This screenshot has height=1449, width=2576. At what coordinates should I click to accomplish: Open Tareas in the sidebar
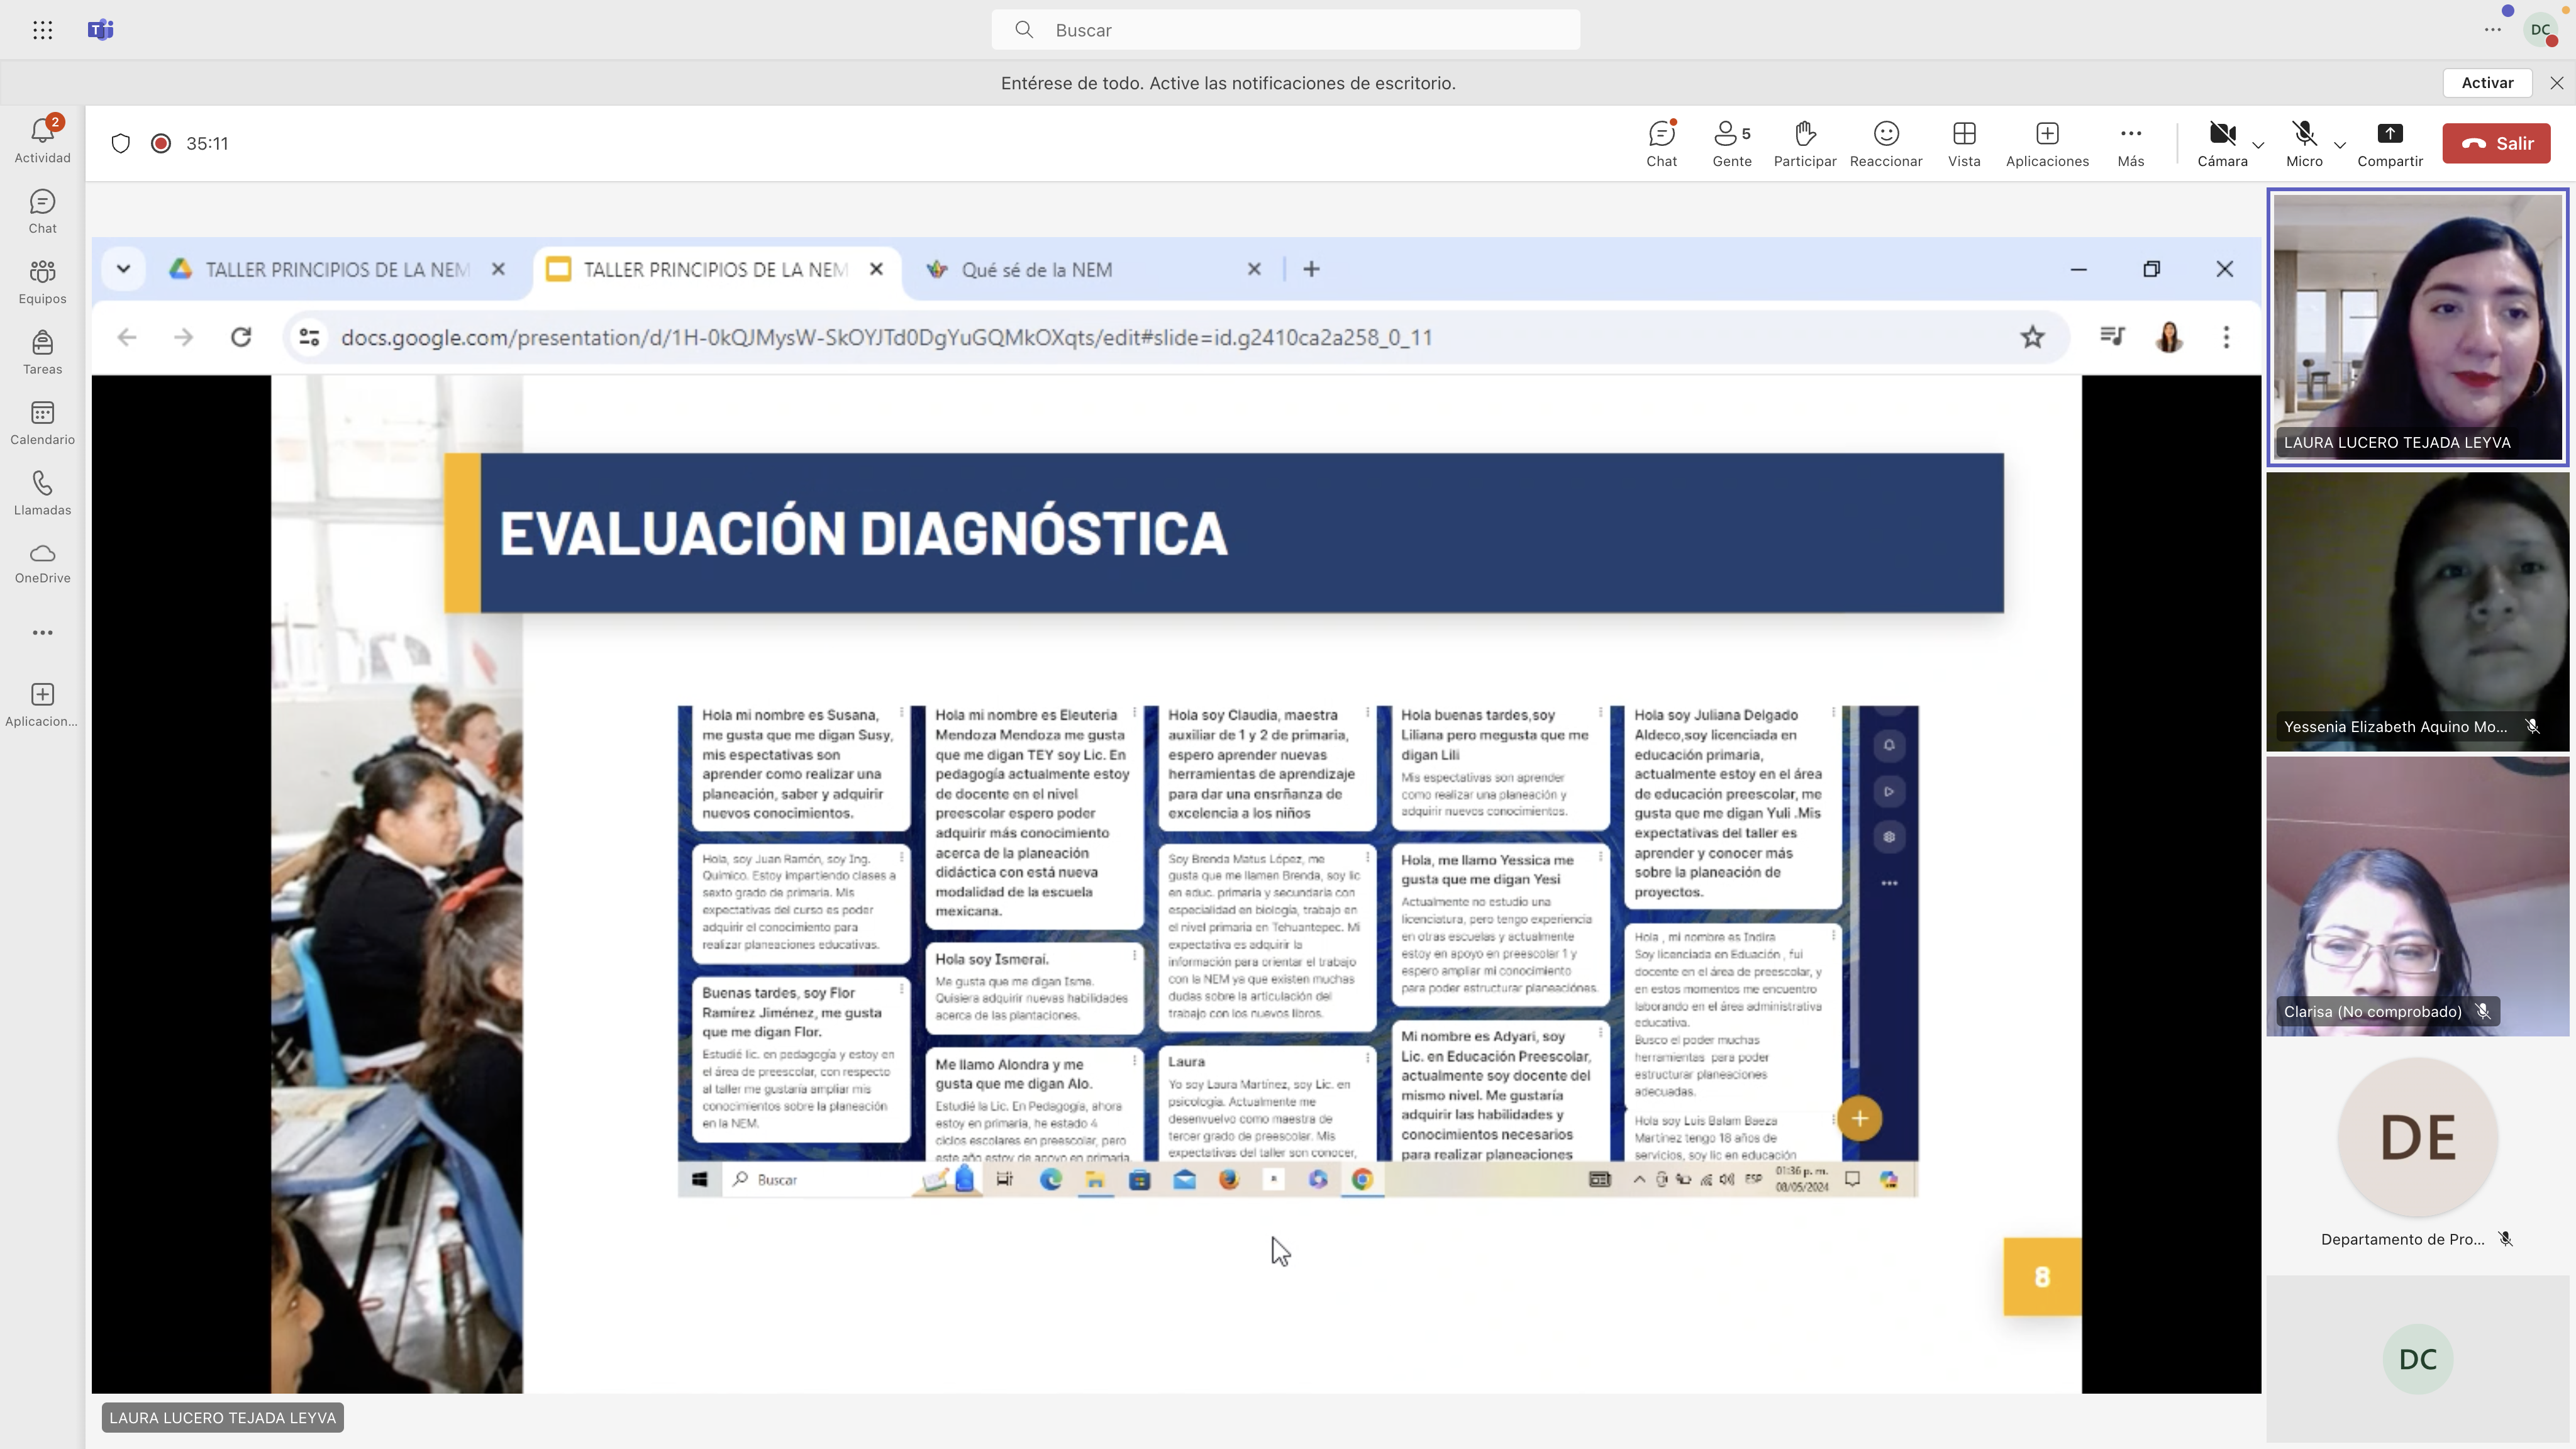(42, 353)
